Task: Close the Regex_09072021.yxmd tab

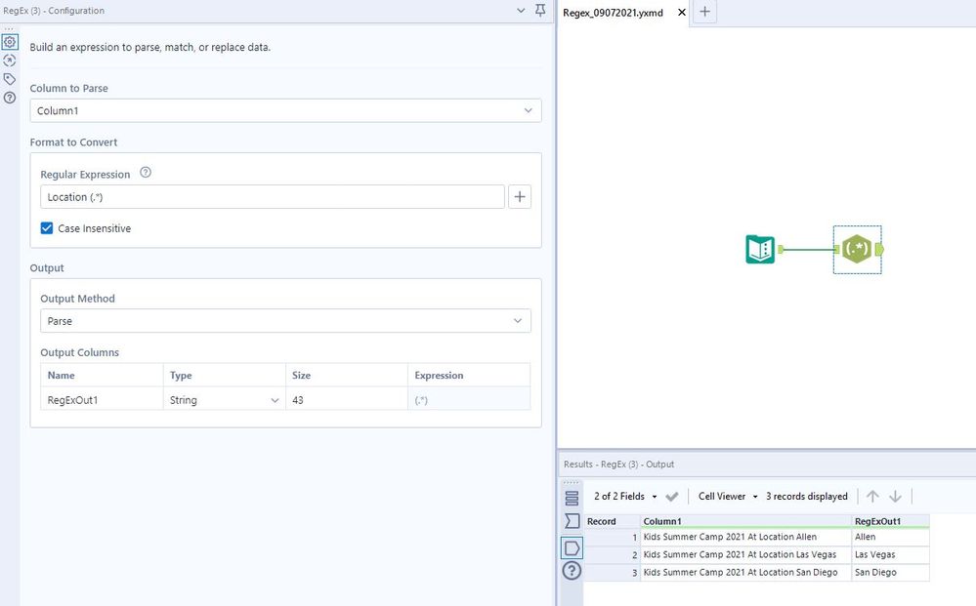Action: pyautogui.click(x=682, y=12)
